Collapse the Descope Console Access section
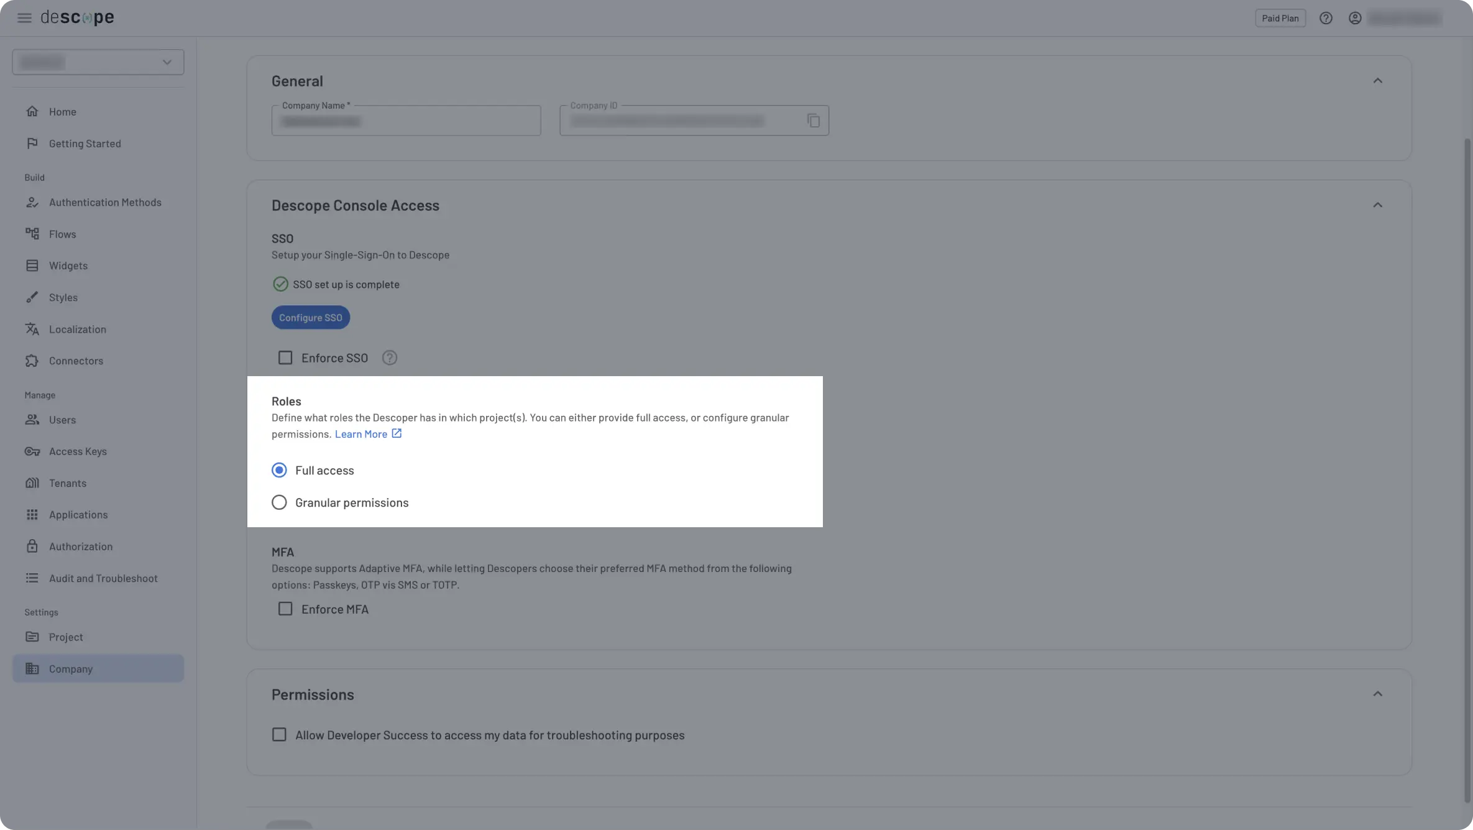 click(x=1378, y=205)
